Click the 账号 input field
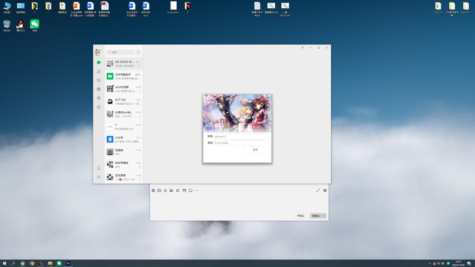Viewport: 475px width, 267px height. pyautogui.click(x=240, y=136)
